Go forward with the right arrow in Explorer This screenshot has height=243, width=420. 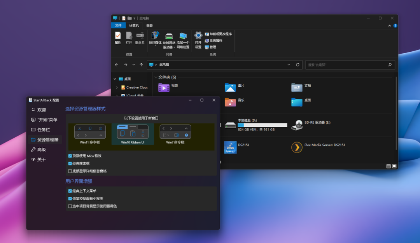pyautogui.click(x=126, y=65)
